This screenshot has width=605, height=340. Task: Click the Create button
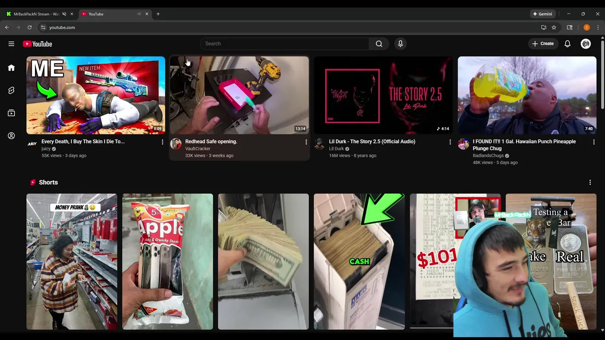[x=543, y=44]
